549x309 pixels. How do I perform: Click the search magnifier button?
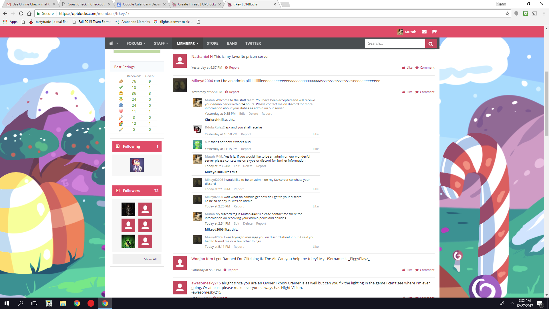tap(431, 43)
